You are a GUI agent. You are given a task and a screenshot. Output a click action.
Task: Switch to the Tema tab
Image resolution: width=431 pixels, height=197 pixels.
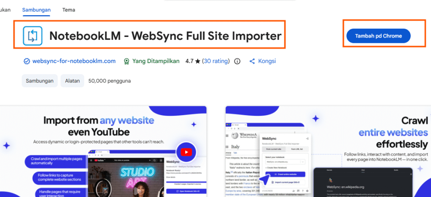pos(69,10)
